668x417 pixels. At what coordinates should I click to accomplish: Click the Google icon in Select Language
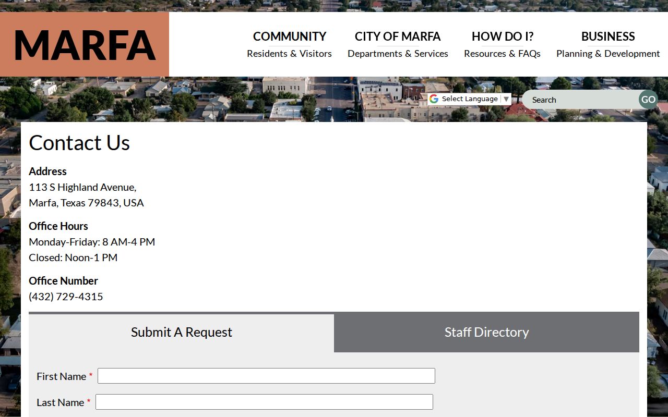(x=434, y=99)
